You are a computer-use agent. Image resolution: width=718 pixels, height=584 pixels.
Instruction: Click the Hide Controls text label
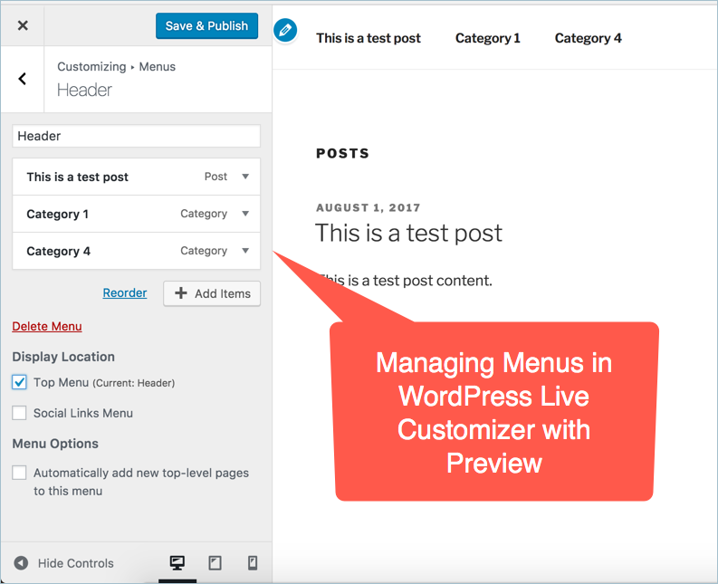(x=75, y=563)
